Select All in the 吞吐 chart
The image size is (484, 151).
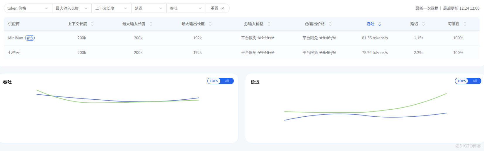(227, 81)
